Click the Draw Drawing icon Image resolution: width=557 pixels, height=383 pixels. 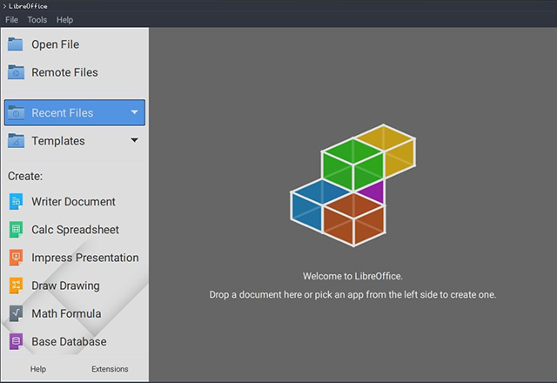[16, 286]
